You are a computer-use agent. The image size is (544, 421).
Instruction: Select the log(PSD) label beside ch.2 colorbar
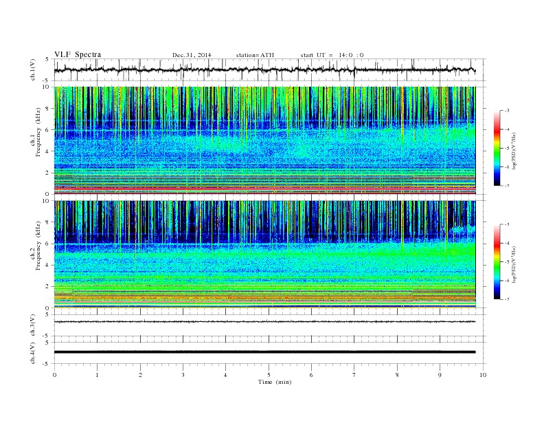tap(514, 264)
